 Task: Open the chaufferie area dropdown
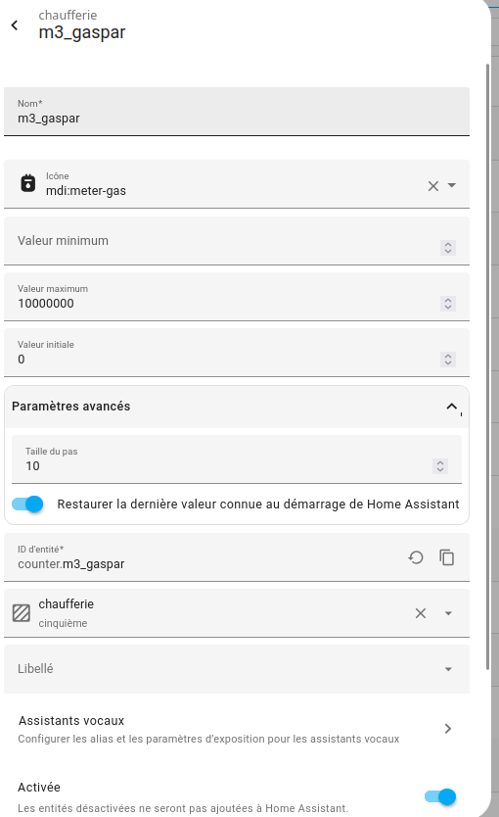pos(448,613)
